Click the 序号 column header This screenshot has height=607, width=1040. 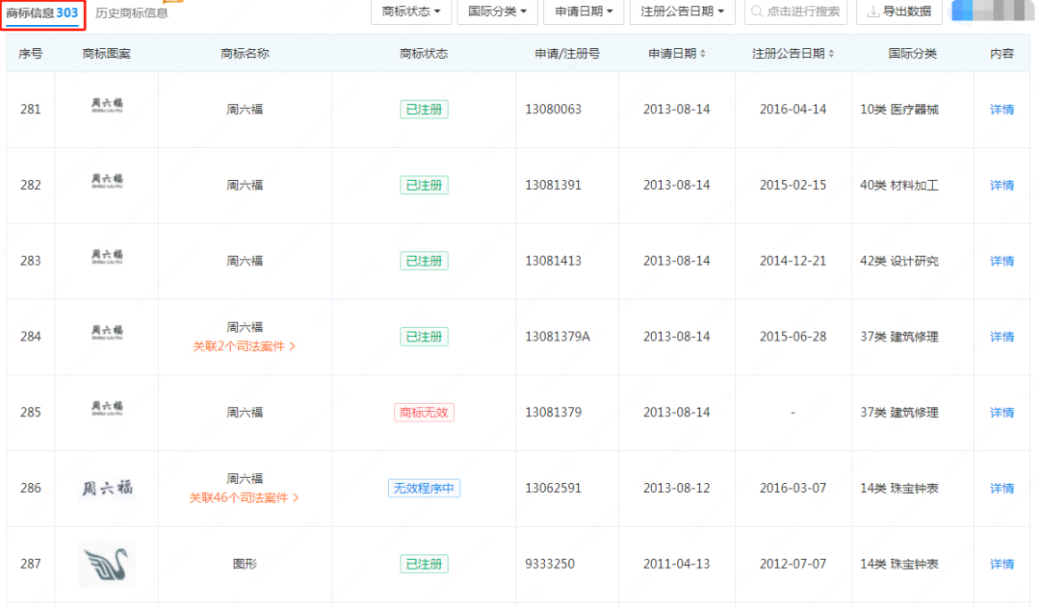31,54
